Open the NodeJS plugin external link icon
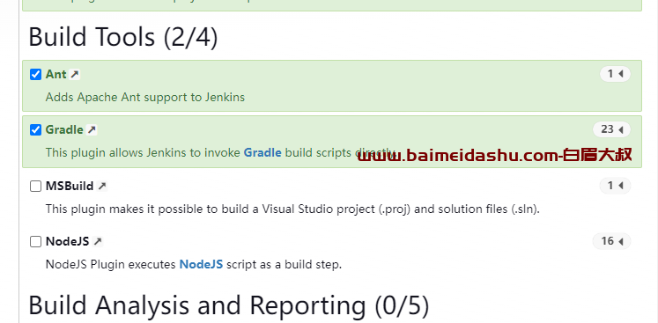 tap(98, 241)
